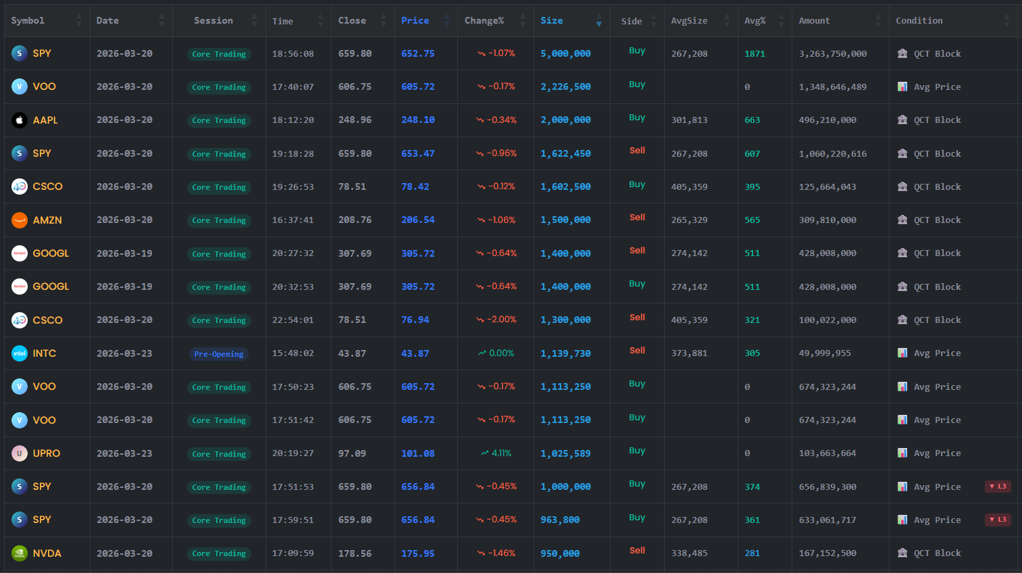Image resolution: width=1022 pixels, height=573 pixels.
Task: Select the Price column header
Action: (x=415, y=21)
